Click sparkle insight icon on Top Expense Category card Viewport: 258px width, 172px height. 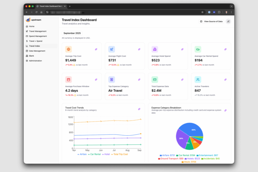click(x=139, y=80)
